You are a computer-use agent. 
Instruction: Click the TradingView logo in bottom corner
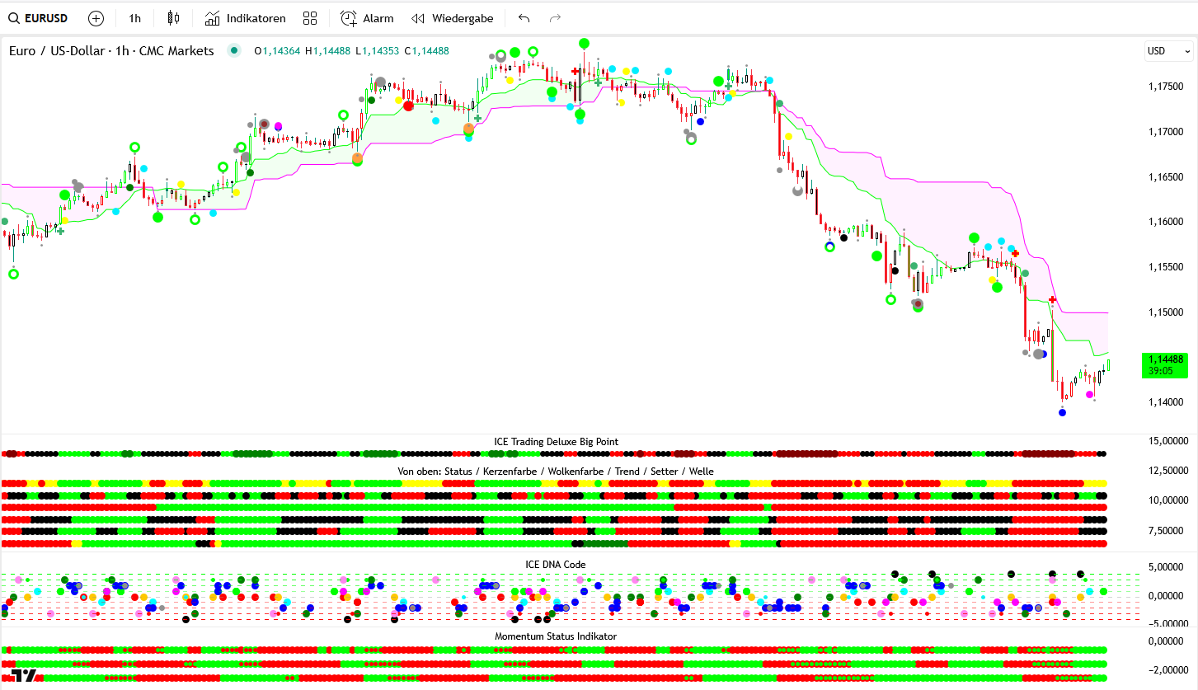23,676
